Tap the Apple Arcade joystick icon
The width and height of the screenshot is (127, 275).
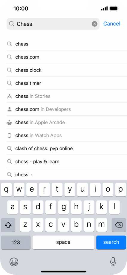pos(9,122)
